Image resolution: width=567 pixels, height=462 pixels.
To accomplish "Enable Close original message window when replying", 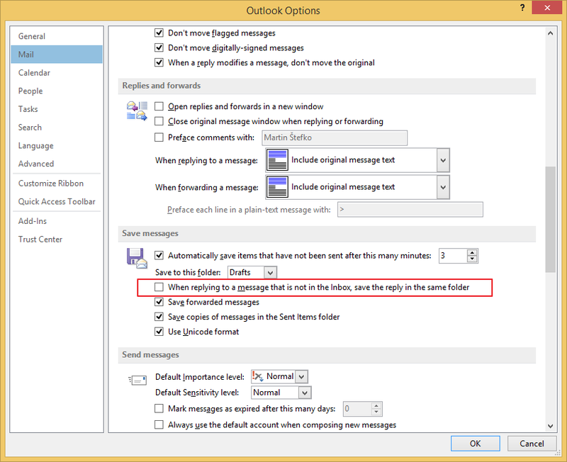I will [159, 121].
